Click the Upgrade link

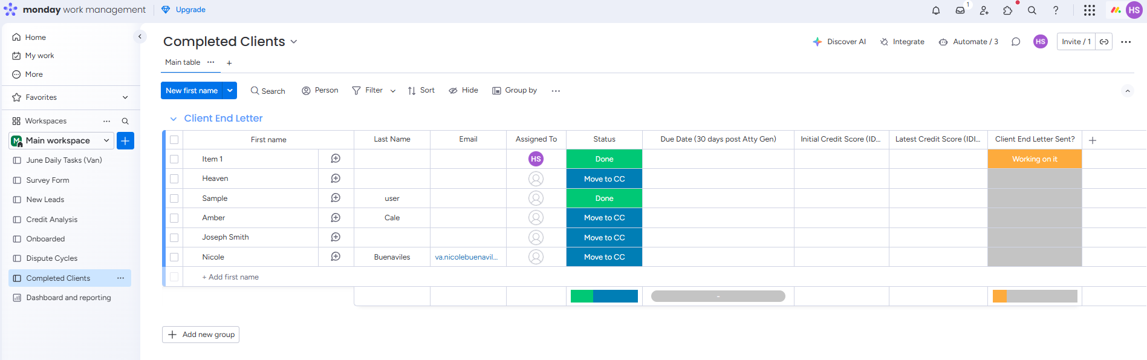tap(190, 10)
